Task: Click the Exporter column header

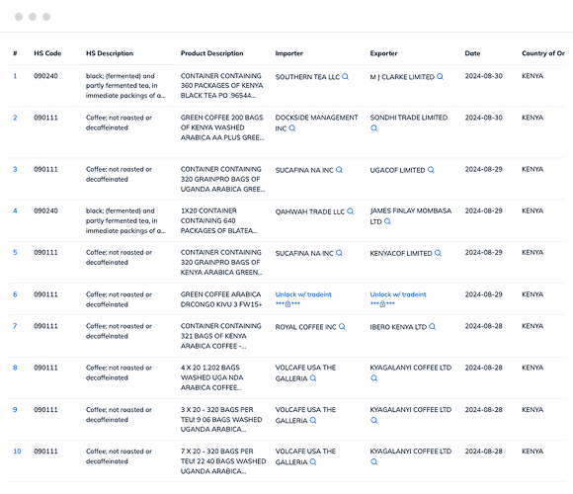Action: tap(383, 53)
